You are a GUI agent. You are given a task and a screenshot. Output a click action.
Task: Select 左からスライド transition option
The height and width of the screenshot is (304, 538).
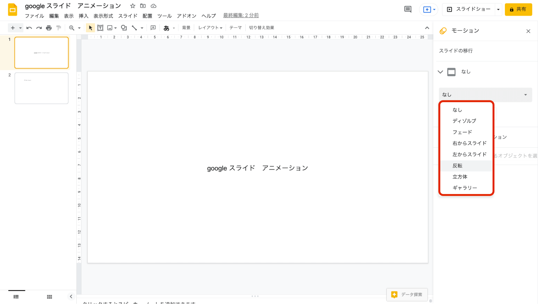click(x=466, y=154)
